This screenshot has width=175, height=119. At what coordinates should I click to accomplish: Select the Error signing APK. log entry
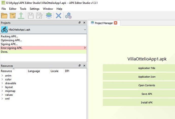click(43, 48)
